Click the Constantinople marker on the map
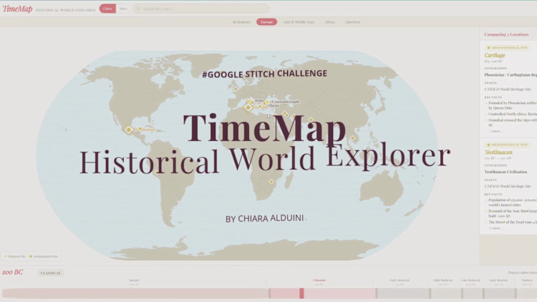 pos(267,102)
